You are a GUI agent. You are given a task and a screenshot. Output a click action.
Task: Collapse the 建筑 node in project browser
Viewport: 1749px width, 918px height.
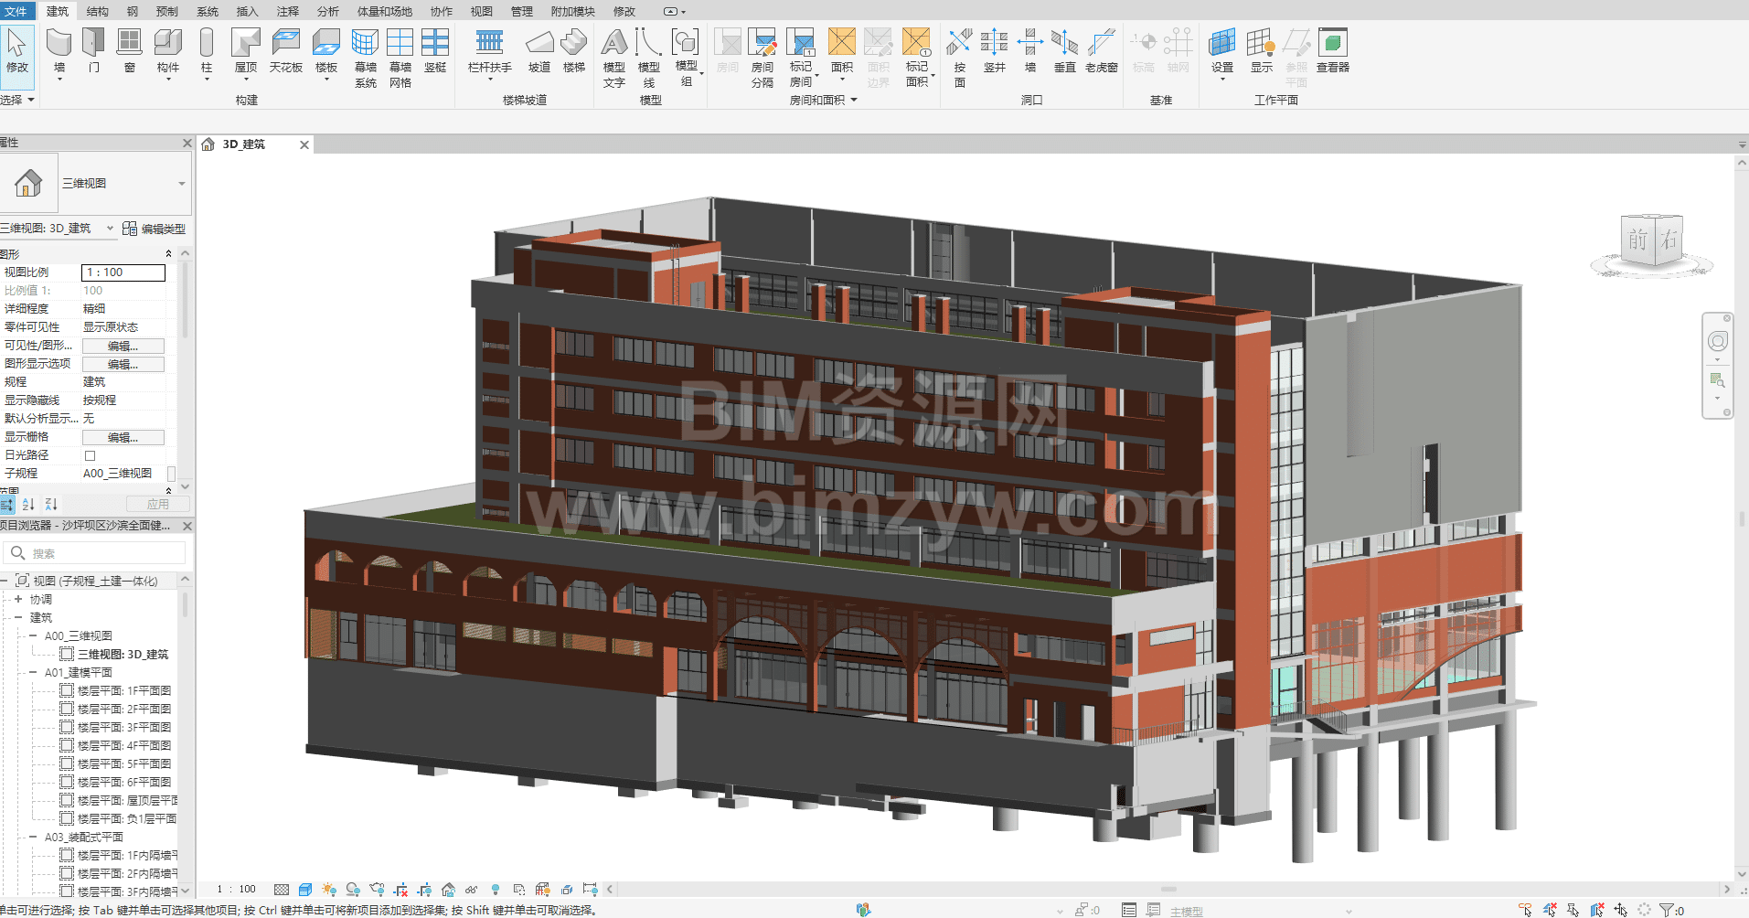coord(17,618)
